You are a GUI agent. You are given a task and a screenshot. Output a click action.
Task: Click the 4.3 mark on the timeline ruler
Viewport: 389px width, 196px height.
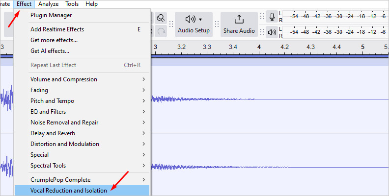pos(310,47)
